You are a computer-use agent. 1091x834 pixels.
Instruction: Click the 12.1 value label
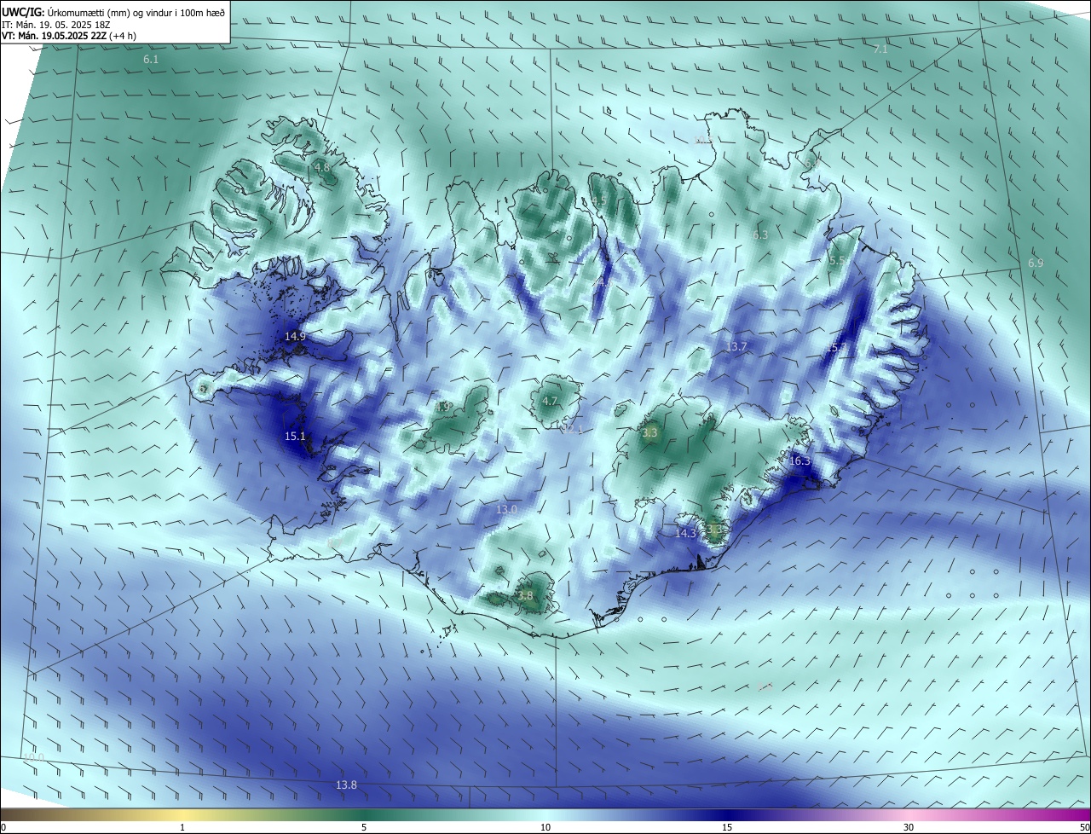tap(573, 430)
